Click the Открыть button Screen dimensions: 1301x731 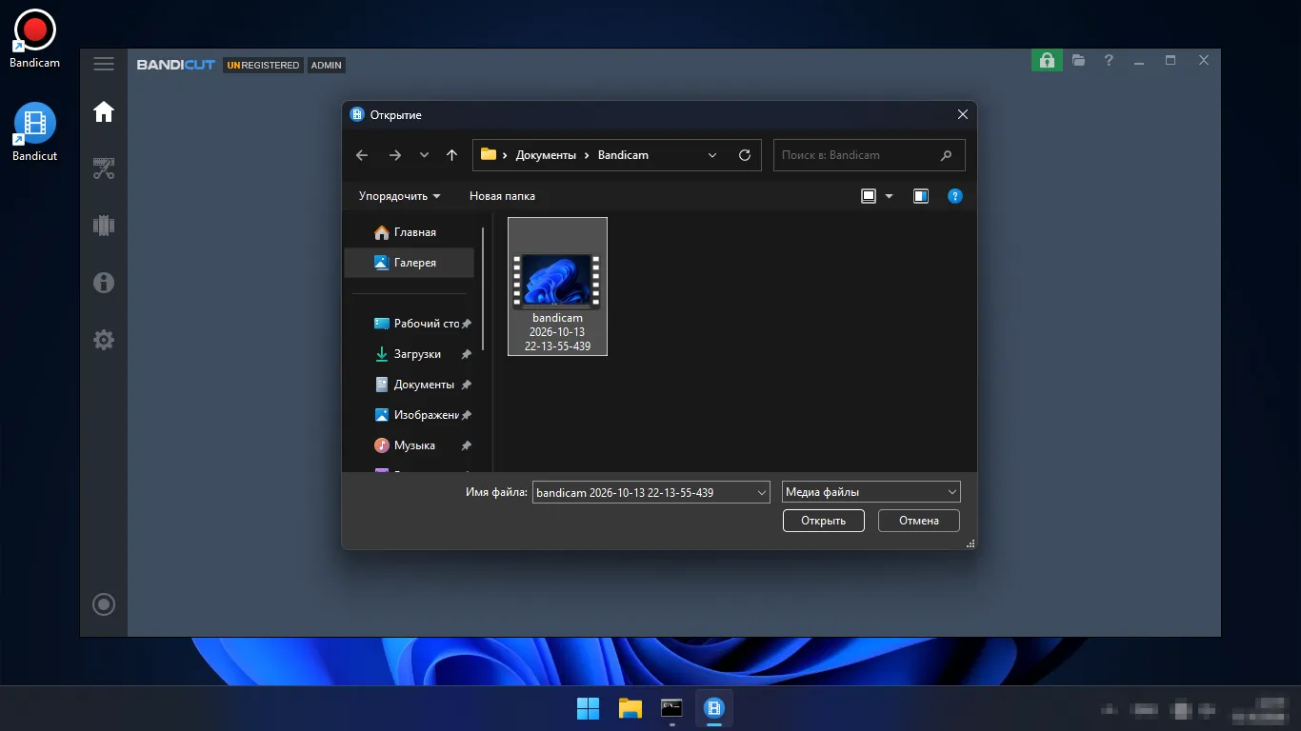pos(823,521)
